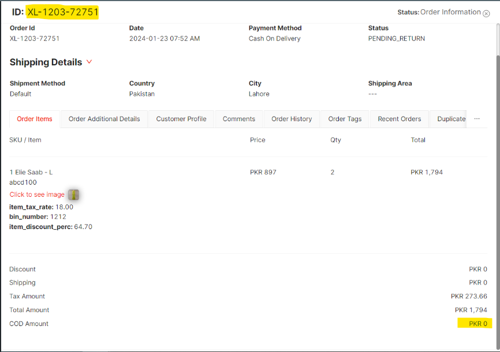Select the Duplicate tab

click(451, 119)
